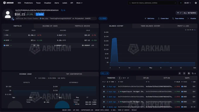Image resolution: width=199 pixels, height=112 pixels.
Task: Focus the search tokens, addresses, entities field
Action: tap(152, 3)
